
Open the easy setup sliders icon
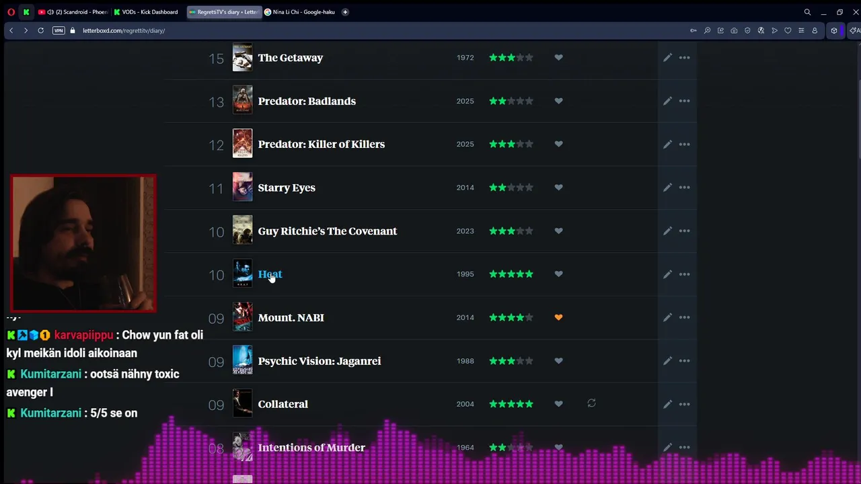tap(801, 30)
